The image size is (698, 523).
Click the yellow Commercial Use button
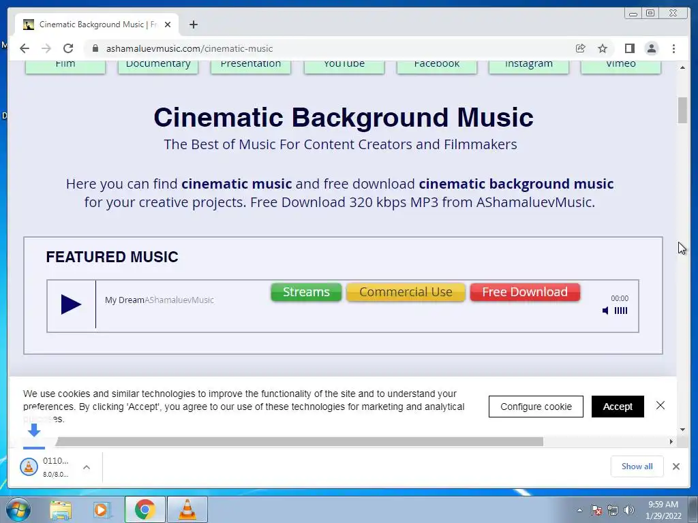pos(406,292)
